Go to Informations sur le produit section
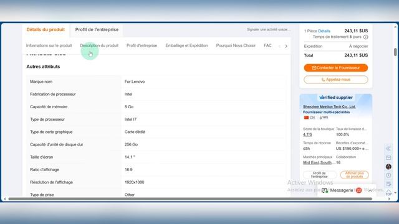This screenshot has height=224, width=399. click(49, 45)
